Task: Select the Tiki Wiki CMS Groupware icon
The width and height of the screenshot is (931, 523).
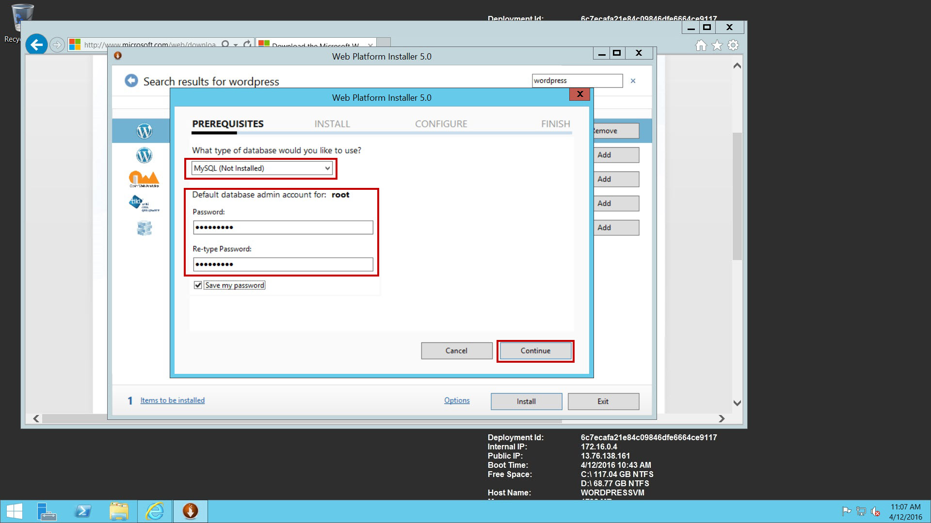Action: (x=144, y=203)
